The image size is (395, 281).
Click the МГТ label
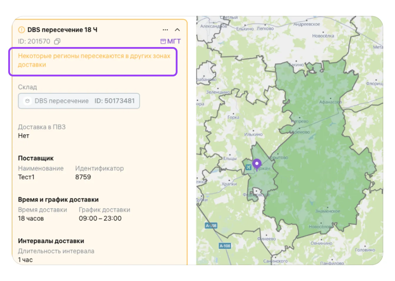click(174, 41)
